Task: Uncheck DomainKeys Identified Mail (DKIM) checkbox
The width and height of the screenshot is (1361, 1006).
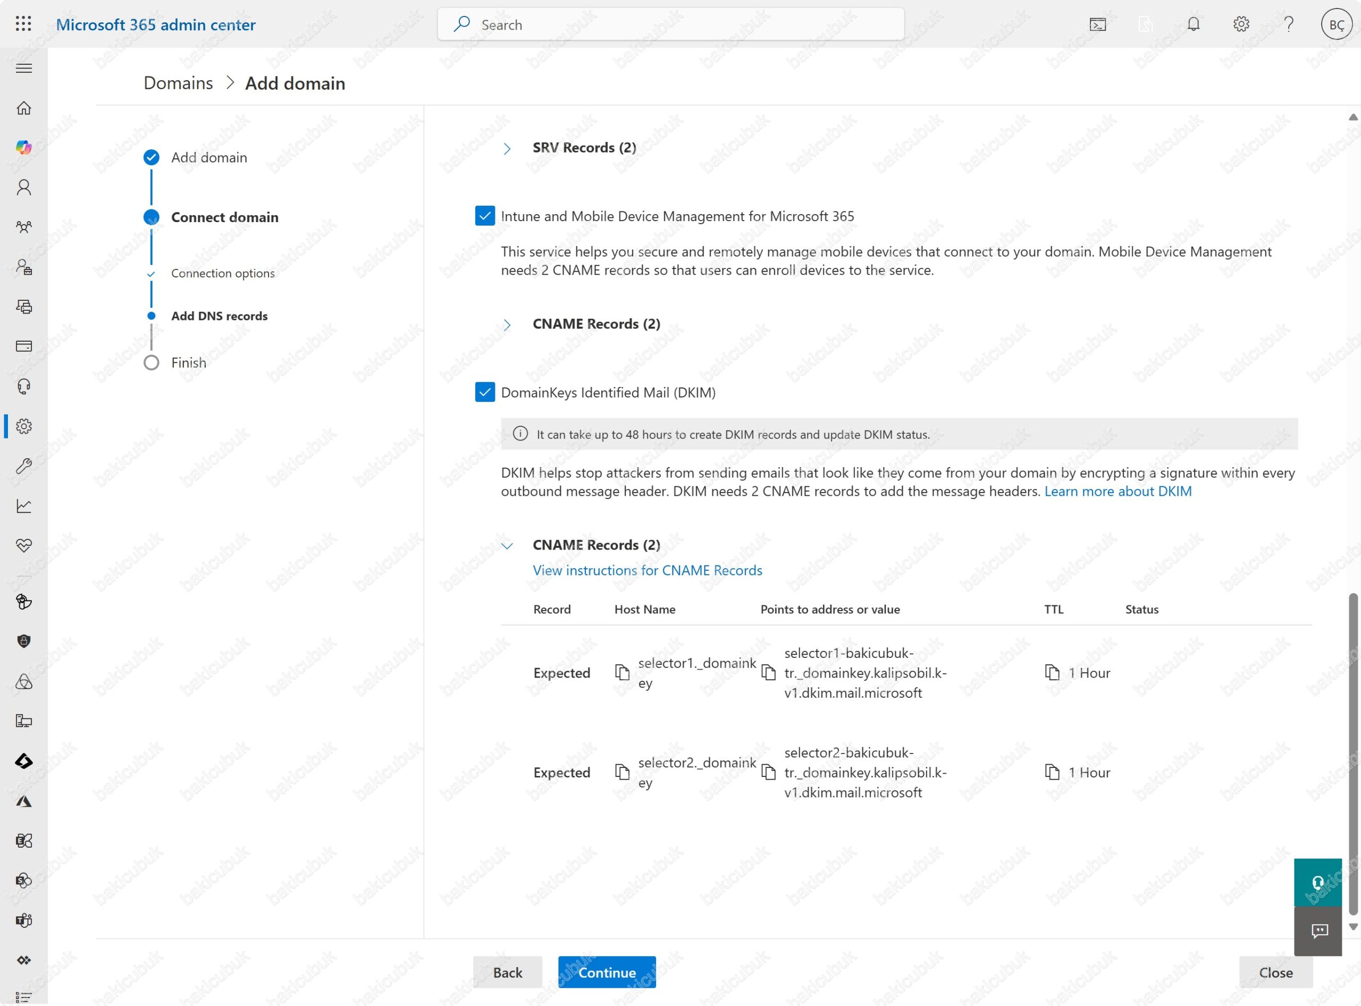Action: tap(484, 392)
